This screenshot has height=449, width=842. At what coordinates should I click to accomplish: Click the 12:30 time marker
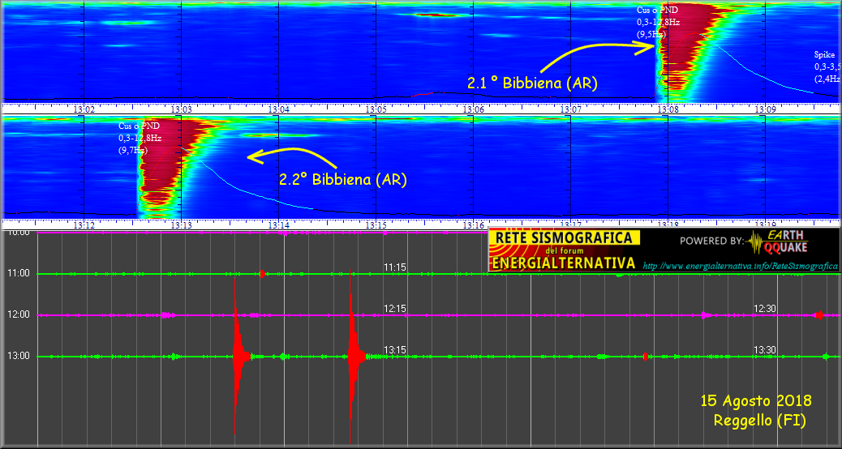[x=765, y=309]
